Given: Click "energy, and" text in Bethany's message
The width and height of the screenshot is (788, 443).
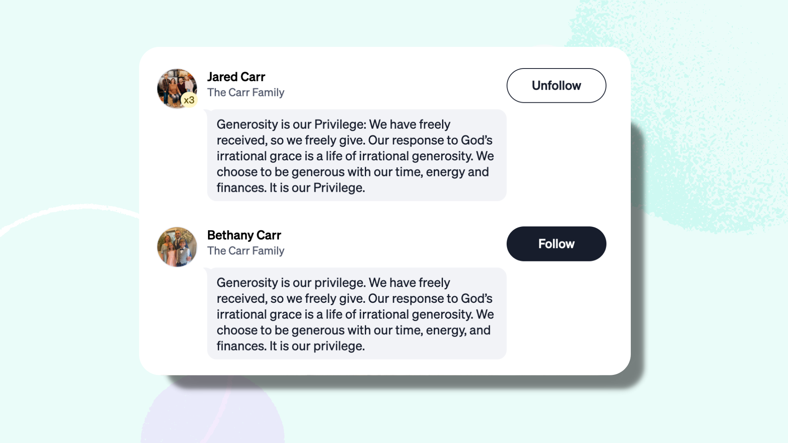Looking at the screenshot, I should [458, 330].
